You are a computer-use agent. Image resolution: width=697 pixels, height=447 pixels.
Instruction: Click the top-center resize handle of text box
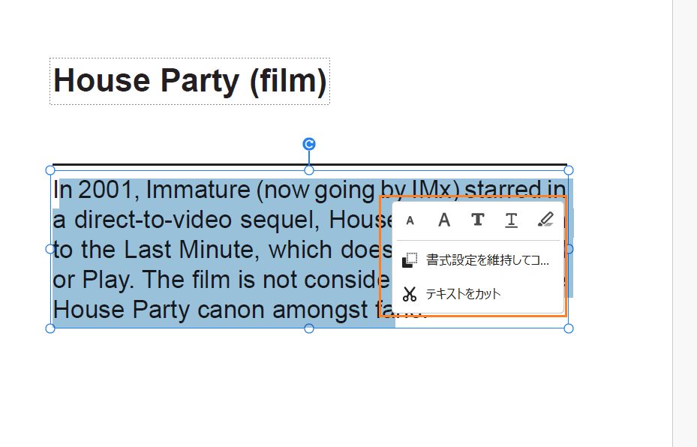(309, 170)
